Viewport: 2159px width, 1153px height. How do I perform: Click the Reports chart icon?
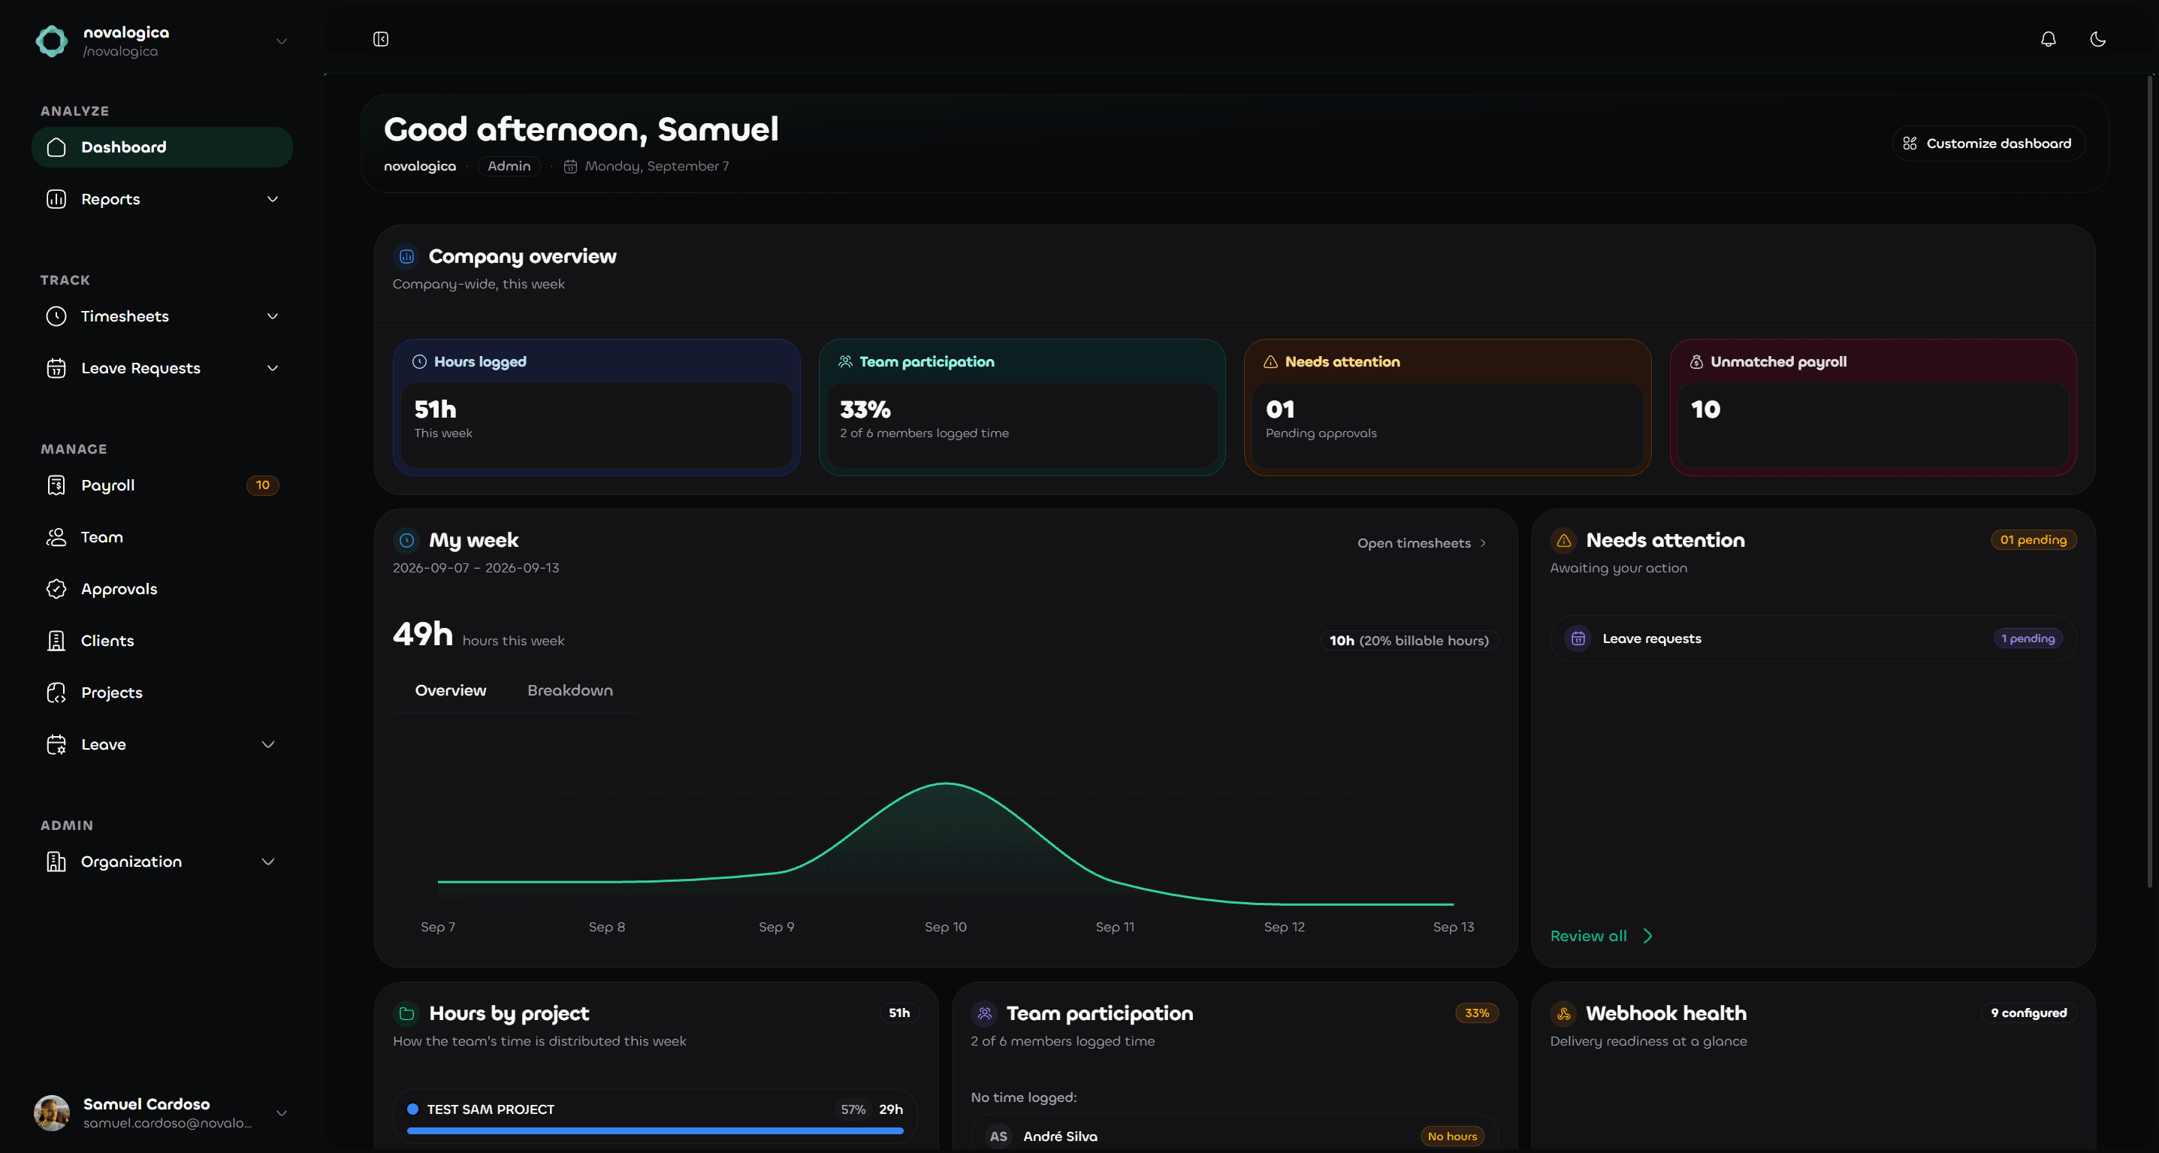56,200
